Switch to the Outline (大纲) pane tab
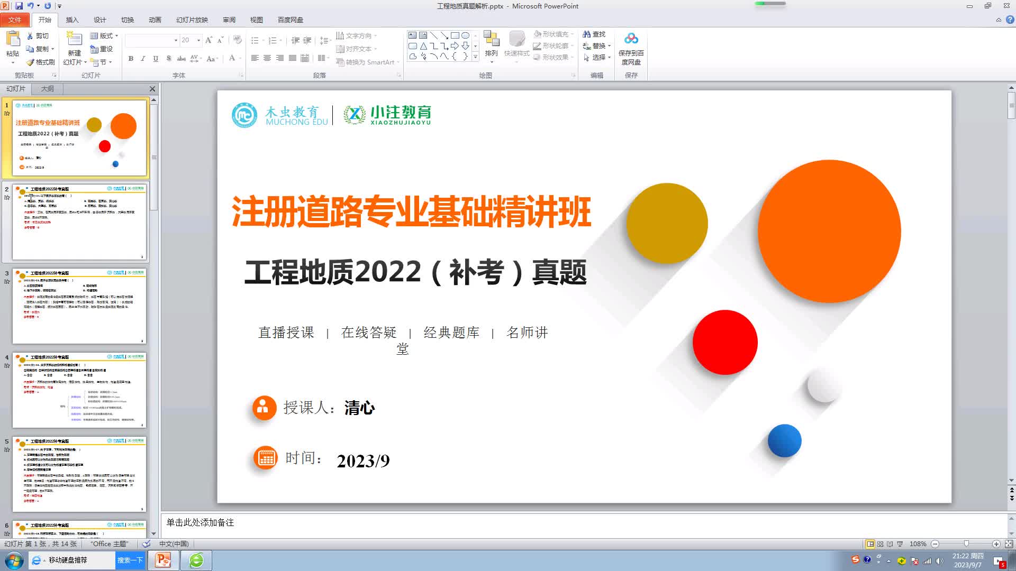Screen dimensions: 1016x571 [x=47, y=89]
